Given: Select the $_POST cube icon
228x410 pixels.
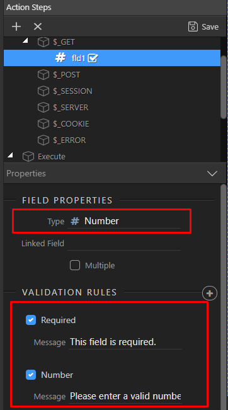Looking at the screenshot, I should pyautogui.click(x=43, y=75).
